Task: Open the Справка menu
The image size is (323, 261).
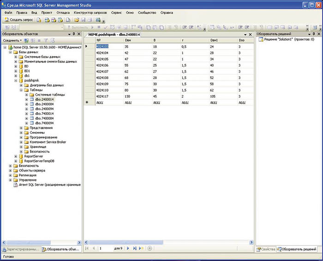Action: pyautogui.click(x=167, y=12)
